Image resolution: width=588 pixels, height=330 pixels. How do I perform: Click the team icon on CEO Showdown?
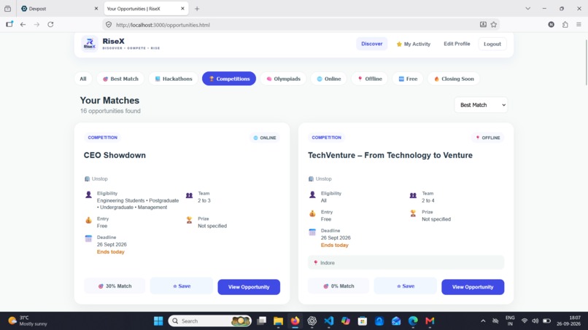189,195
